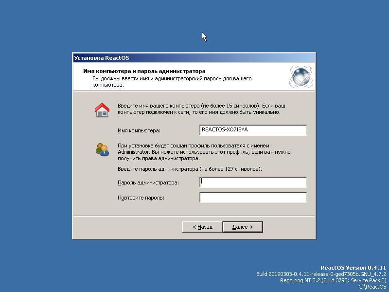Click the 'C:\ReactOS' path text
Screen dimensions: 389x292
tap(372, 287)
